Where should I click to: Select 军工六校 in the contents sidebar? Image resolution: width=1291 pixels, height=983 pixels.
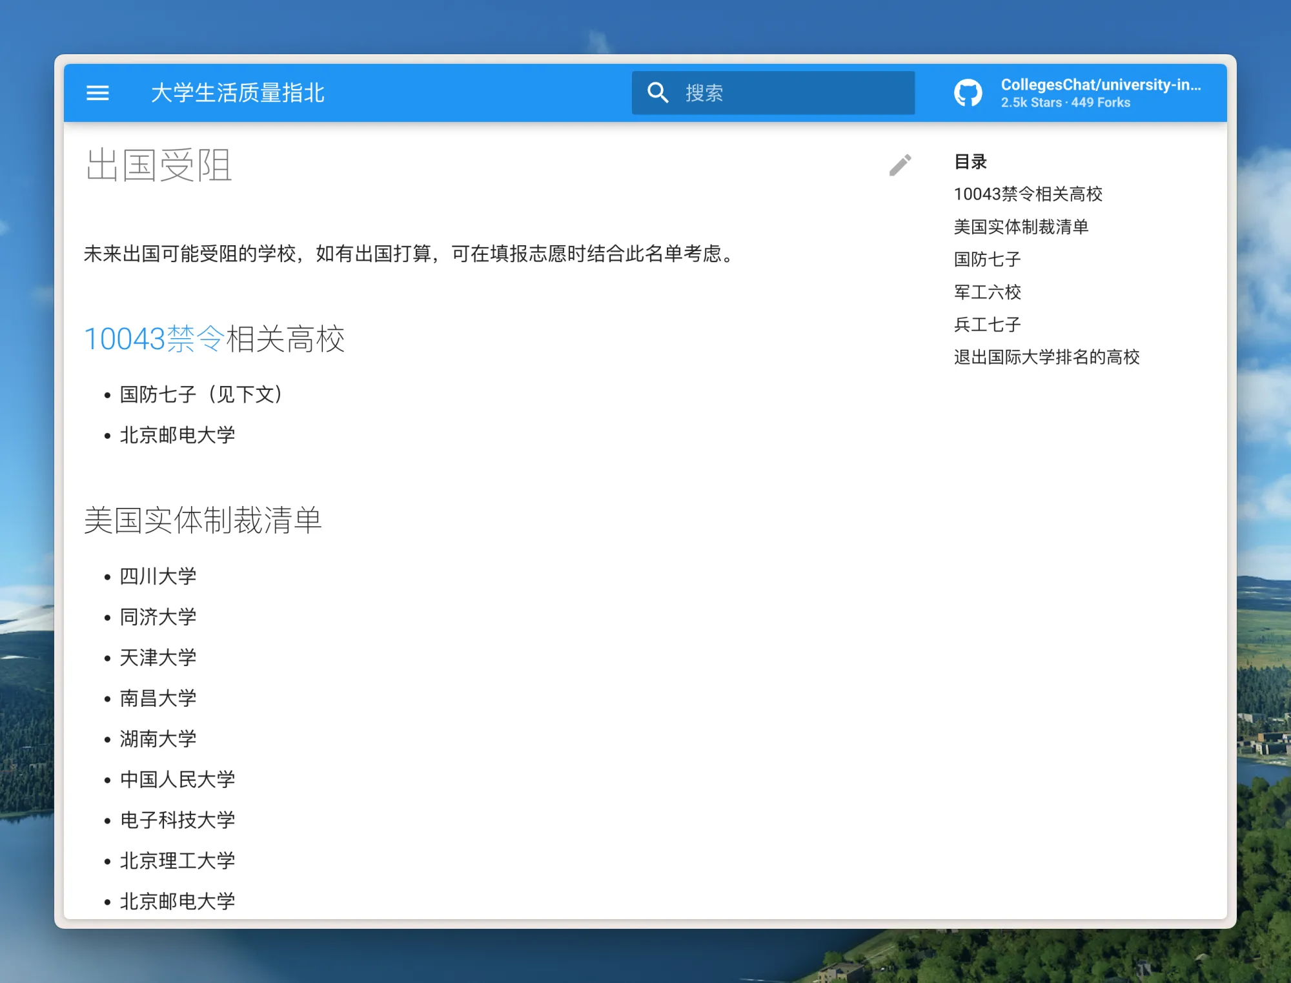pos(987,292)
